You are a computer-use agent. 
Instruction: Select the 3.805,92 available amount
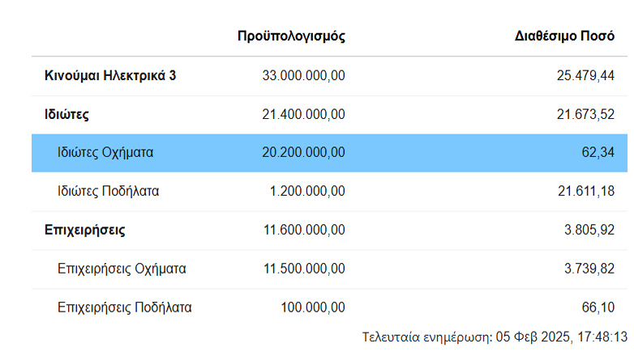pos(589,230)
